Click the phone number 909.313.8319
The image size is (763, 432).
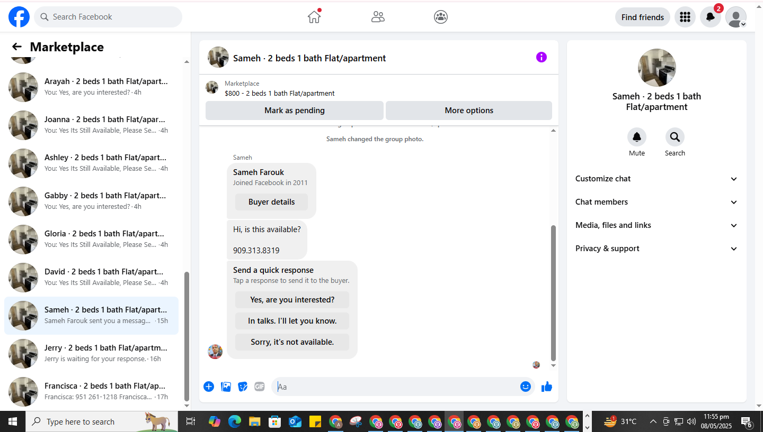pyautogui.click(x=256, y=251)
